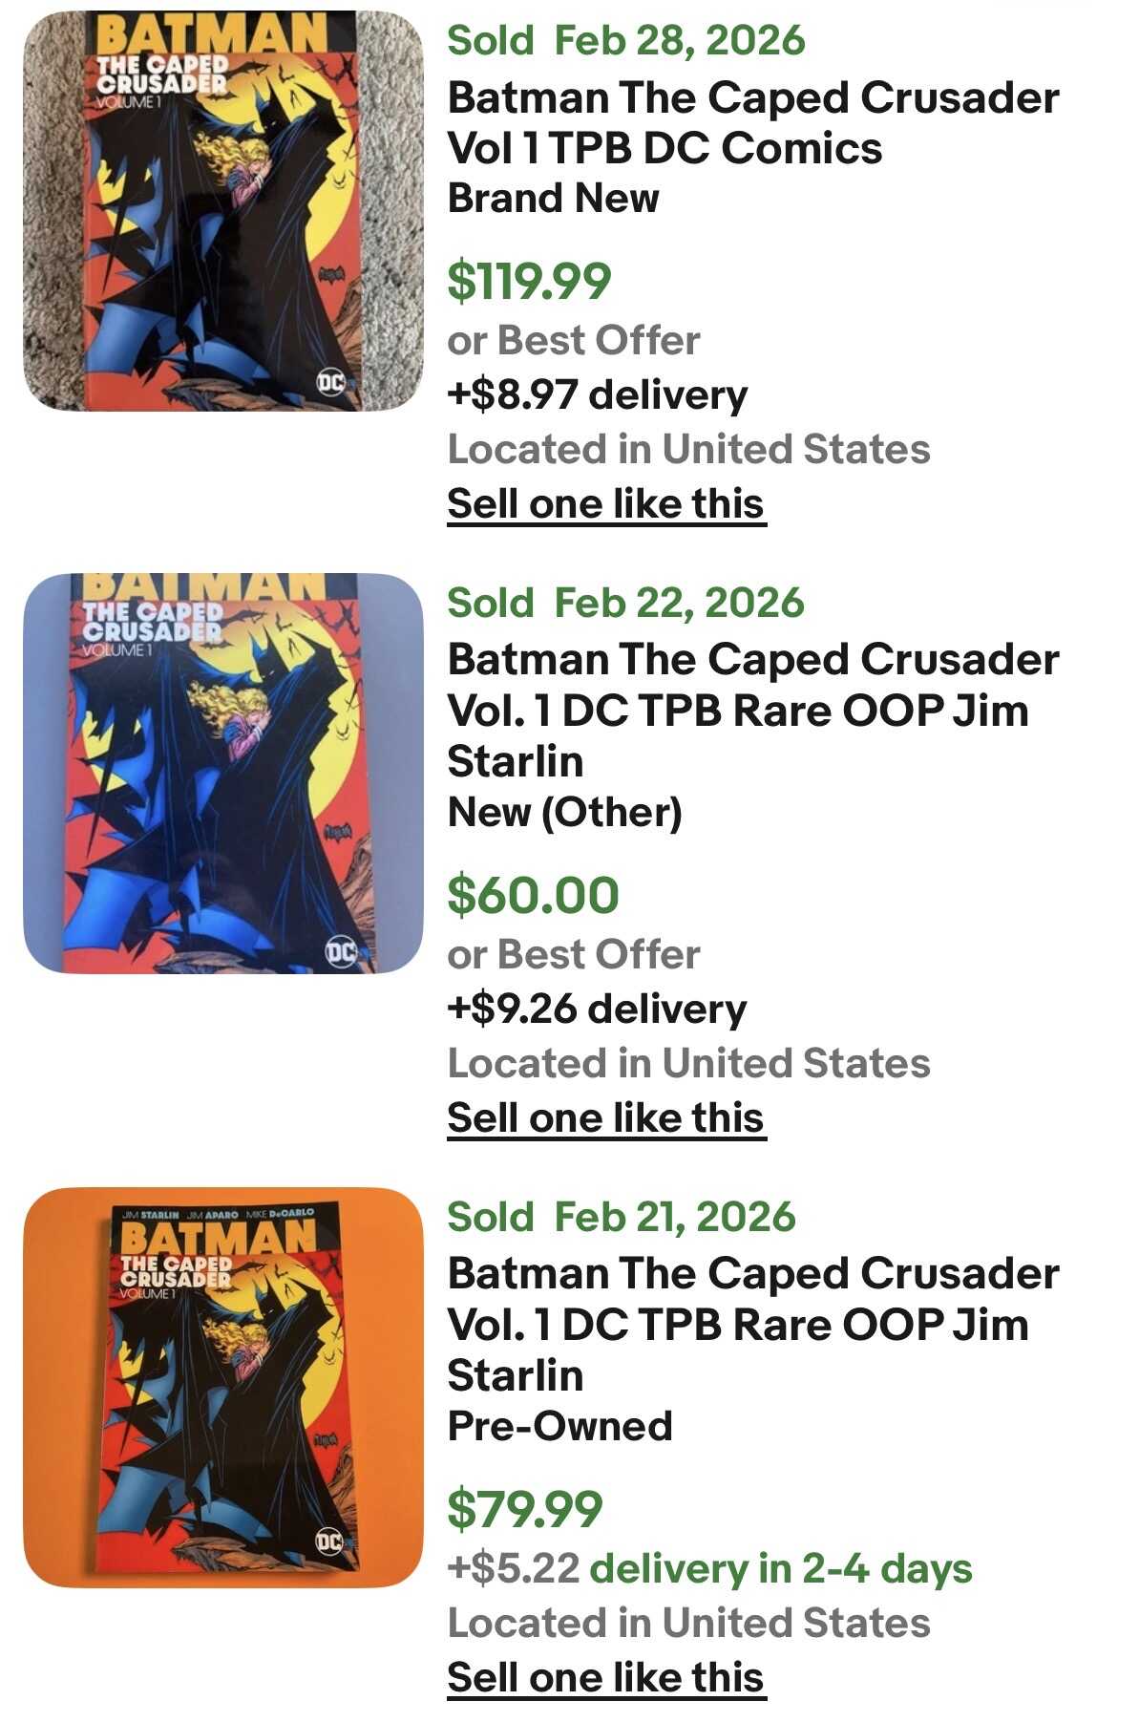Tap the '+$8.97 delivery' text
1139x1722 pixels.
(x=597, y=394)
